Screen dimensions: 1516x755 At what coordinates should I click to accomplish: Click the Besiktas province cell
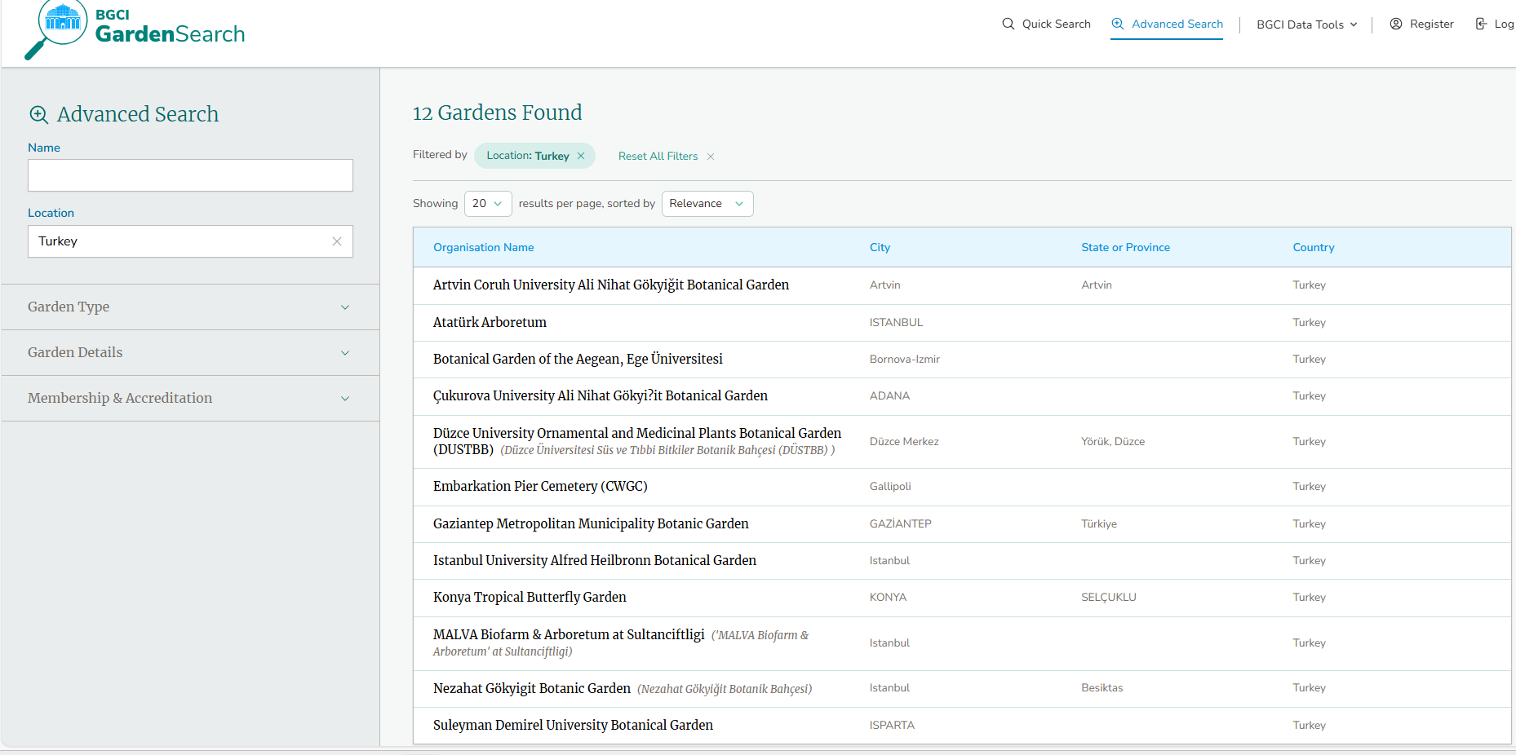pos(1102,687)
